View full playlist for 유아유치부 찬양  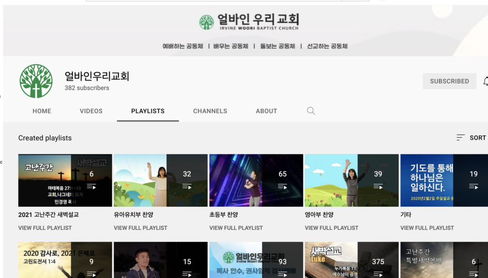pyautogui.click(x=141, y=228)
